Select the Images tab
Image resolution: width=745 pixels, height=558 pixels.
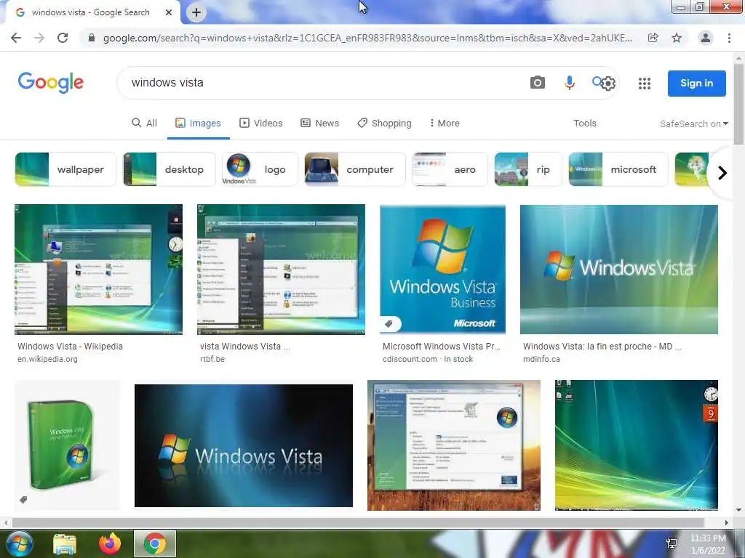pyautogui.click(x=198, y=124)
